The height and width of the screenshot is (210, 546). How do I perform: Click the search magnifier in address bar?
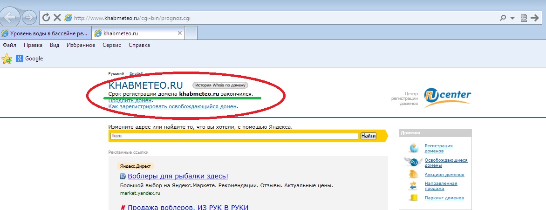click(503, 18)
